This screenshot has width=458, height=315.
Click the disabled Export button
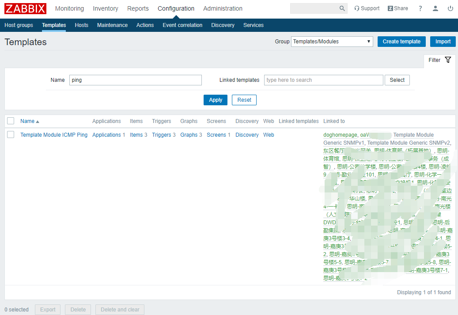coord(48,310)
